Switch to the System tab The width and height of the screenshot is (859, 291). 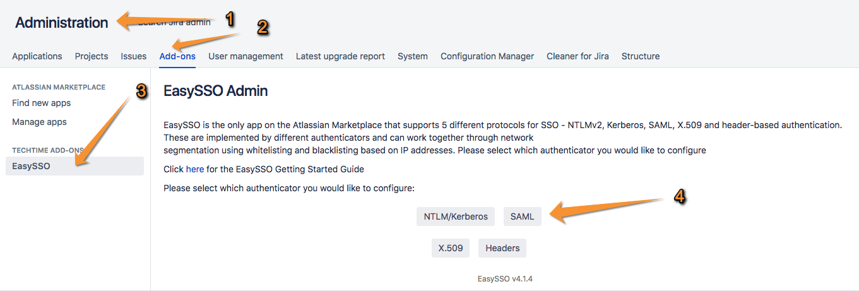point(413,56)
